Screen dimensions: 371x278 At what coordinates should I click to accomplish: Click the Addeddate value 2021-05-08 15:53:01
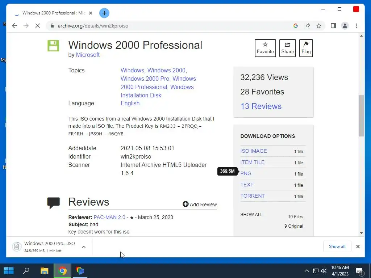coord(147,148)
